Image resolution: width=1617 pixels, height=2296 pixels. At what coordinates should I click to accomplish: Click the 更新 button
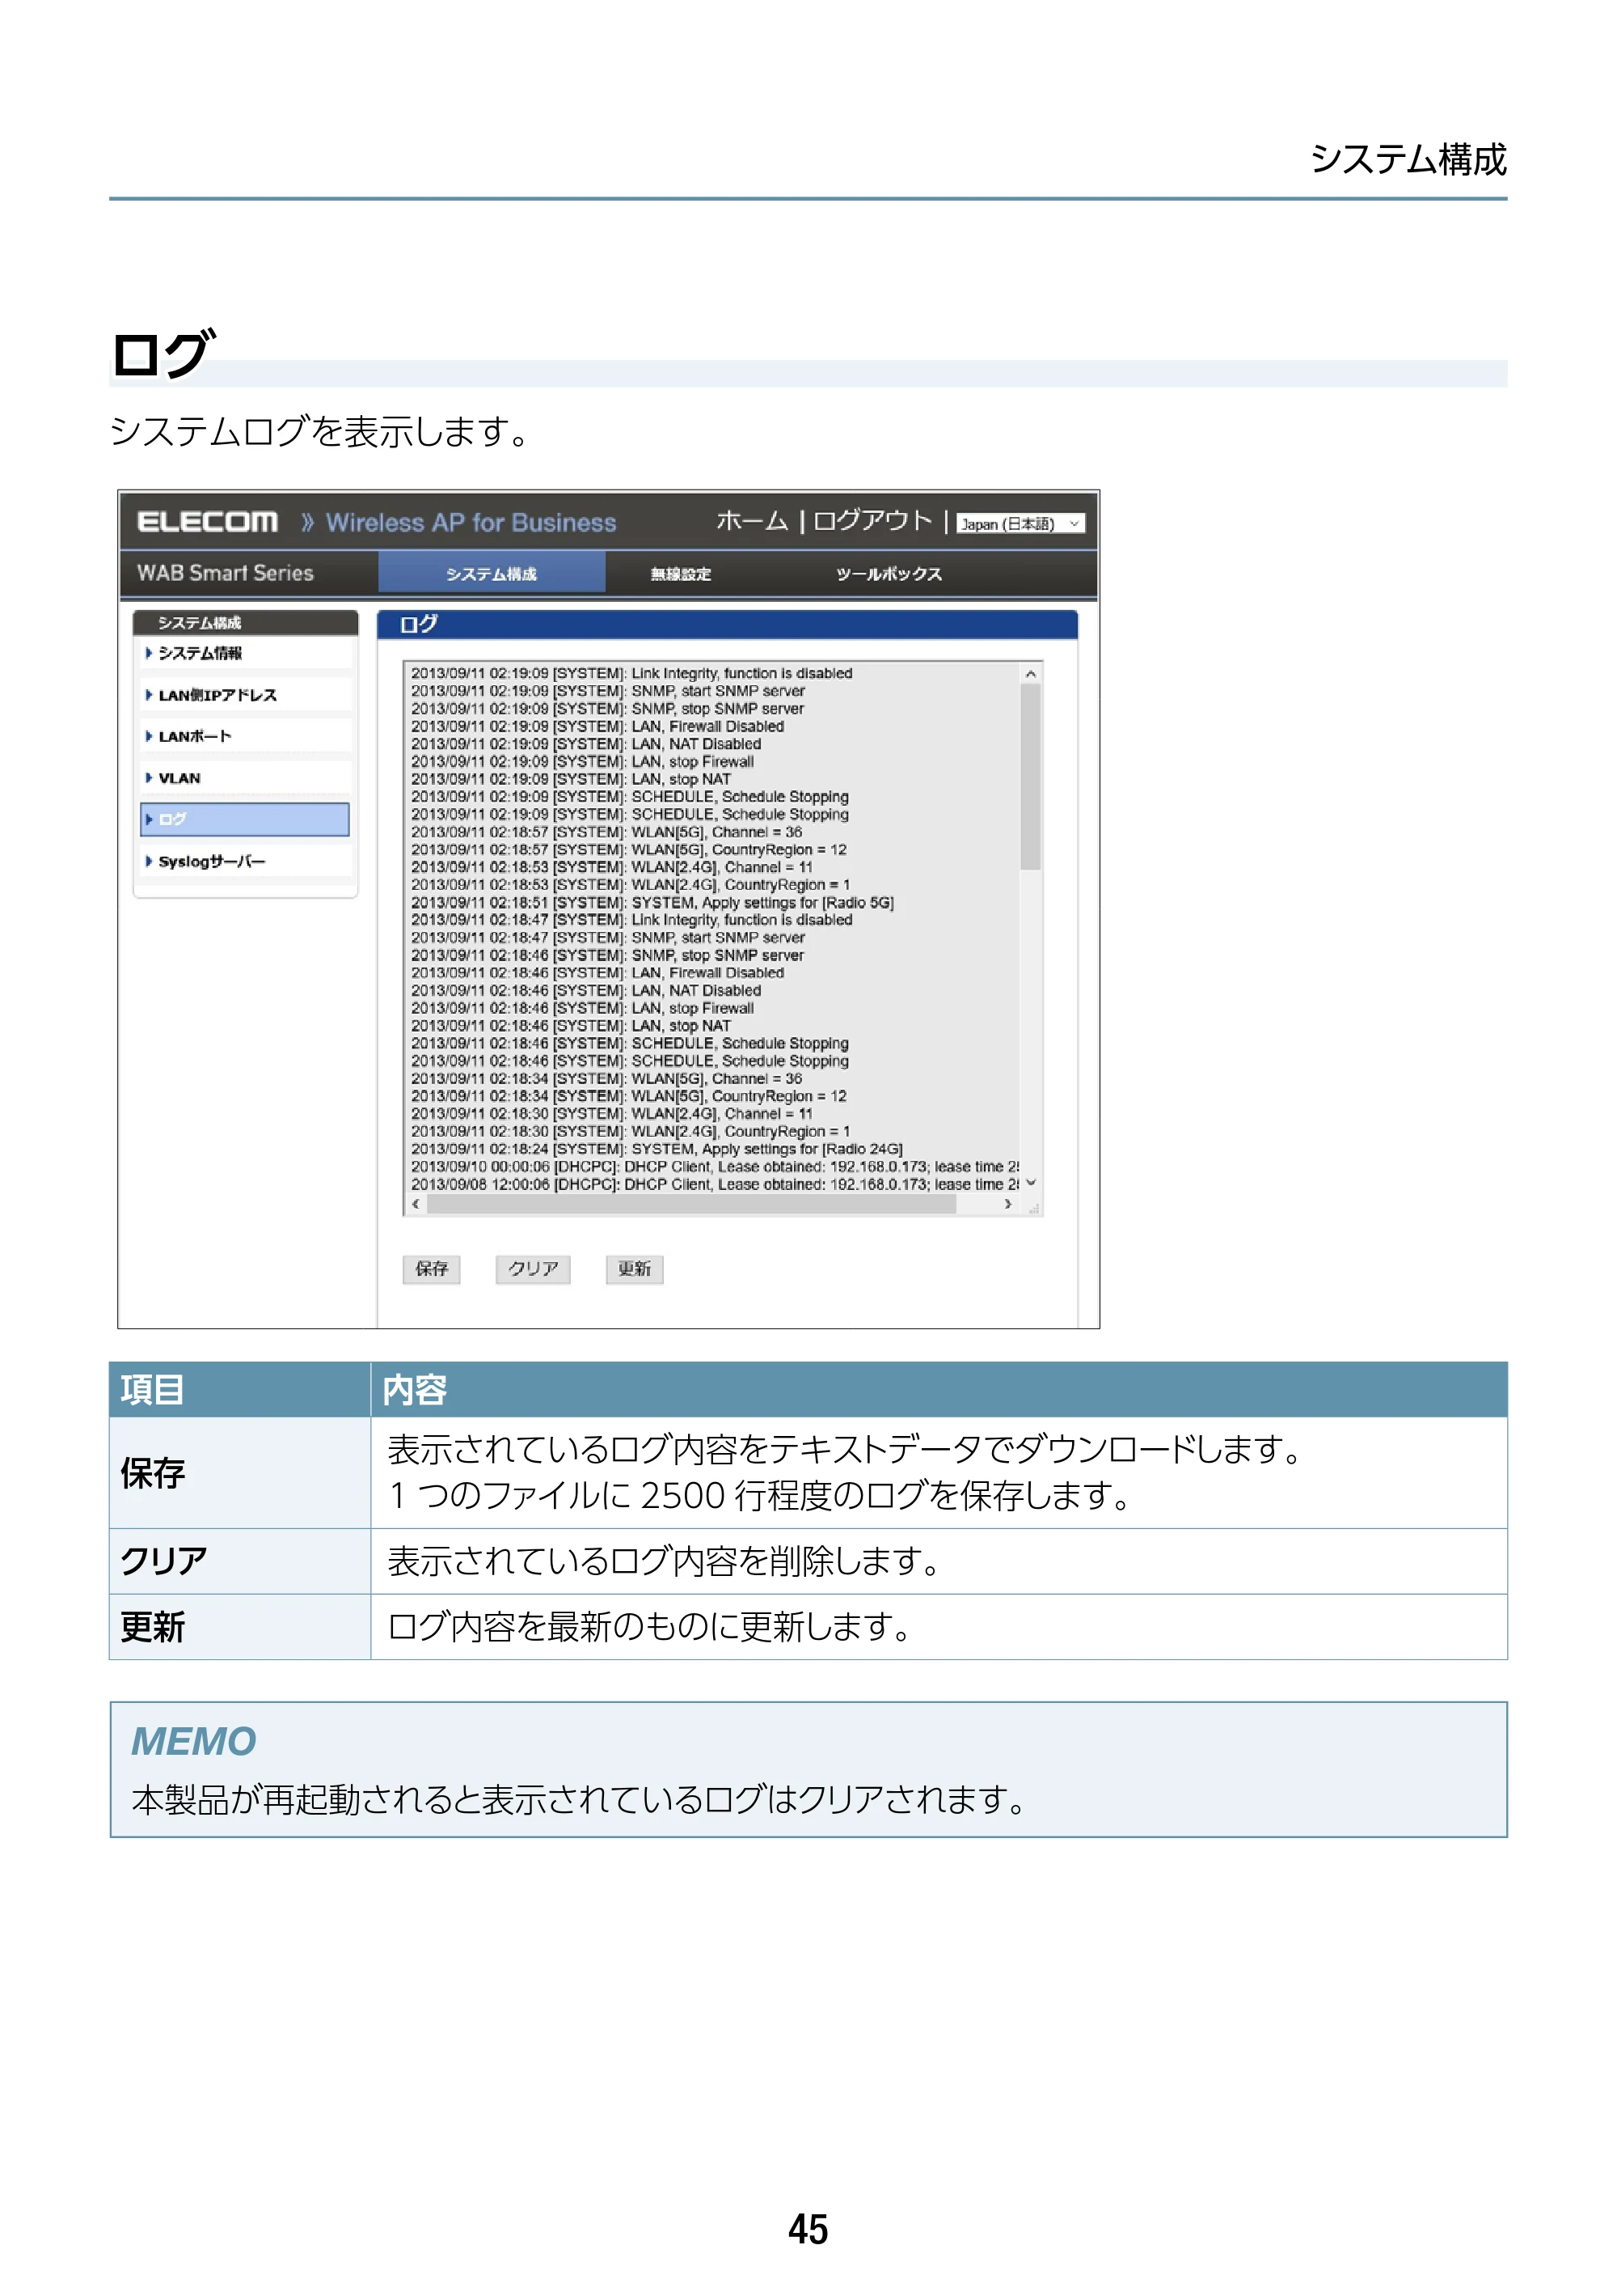point(635,1269)
